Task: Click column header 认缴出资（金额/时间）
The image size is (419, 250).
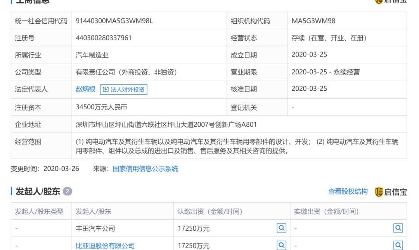Action: click(210, 212)
